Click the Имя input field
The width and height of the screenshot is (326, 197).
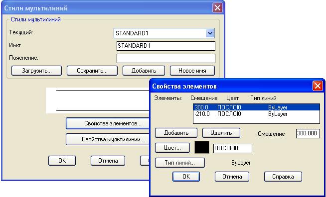[166, 46]
